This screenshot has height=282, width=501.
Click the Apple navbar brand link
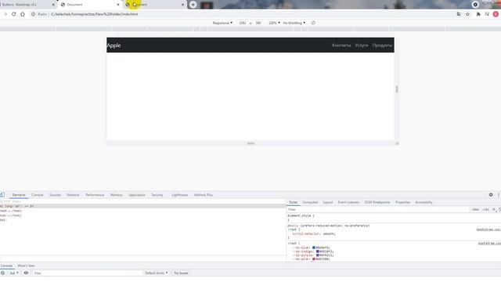tap(114, 45)
